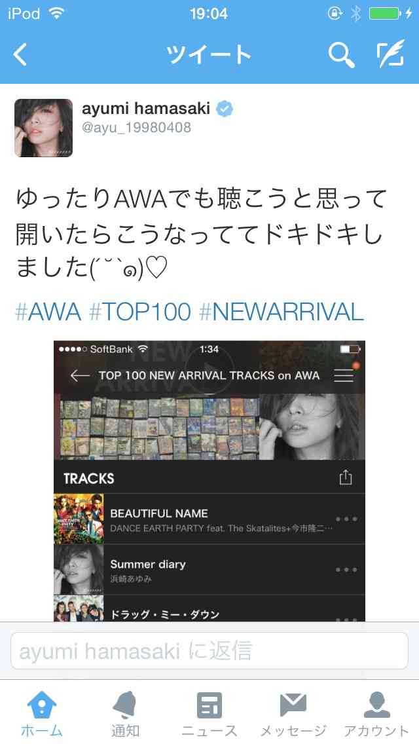
Task: Open the アカウント tab
Action: [376, 714]
